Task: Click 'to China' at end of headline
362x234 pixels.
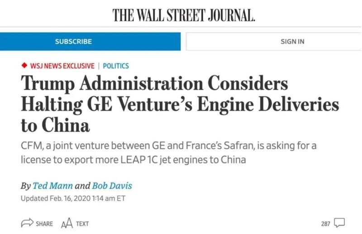Action: [x=55, y=126]
